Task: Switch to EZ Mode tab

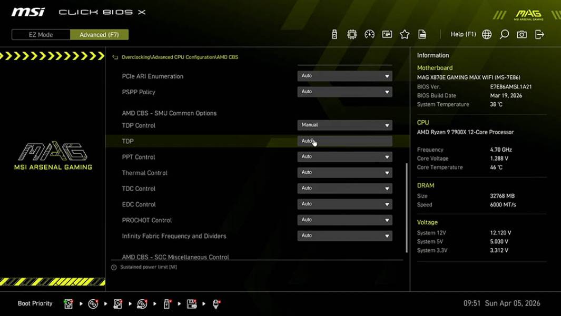Action: [x=40, y=34]
